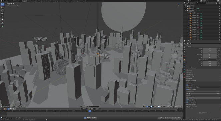This screenshot has width=221, height=121.
Task: Click the Location X value field
Action: tap(210, 49)
